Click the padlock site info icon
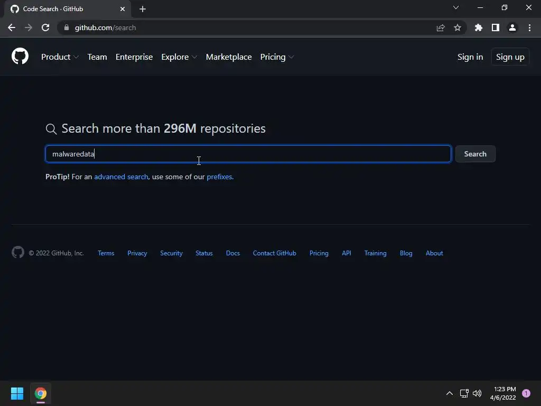 point(67,27)
